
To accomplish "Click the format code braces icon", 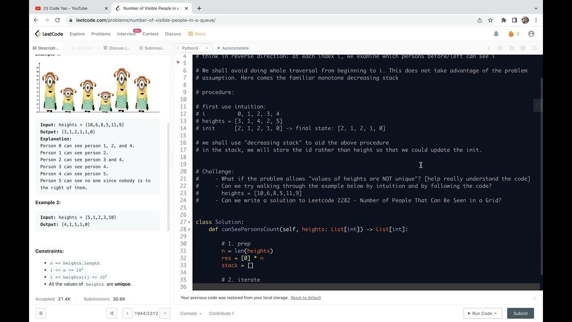I will [500, 48].
